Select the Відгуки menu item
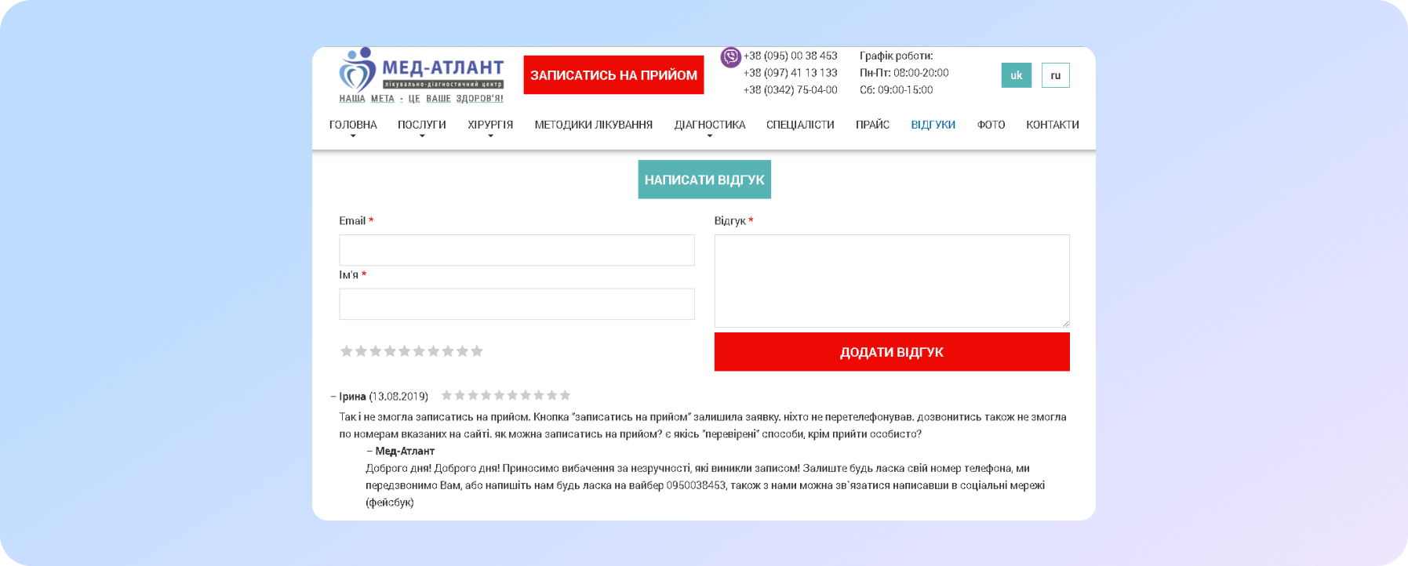The width and height of the screenshot is (1408, 566). (x=933, y=125)
